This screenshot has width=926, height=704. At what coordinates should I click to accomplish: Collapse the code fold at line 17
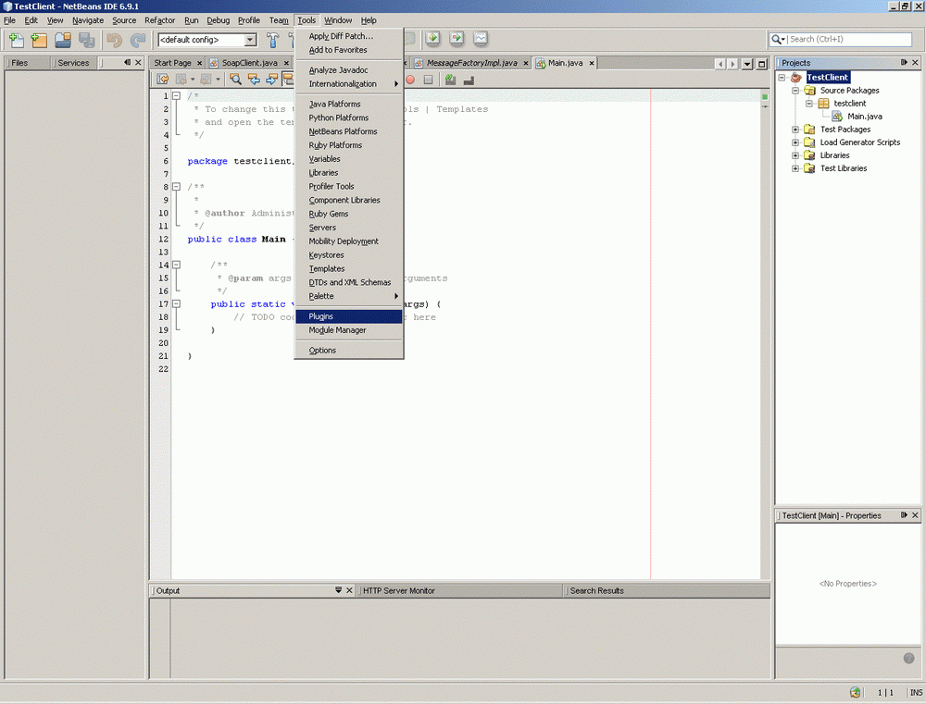click(x=176, y=304)
